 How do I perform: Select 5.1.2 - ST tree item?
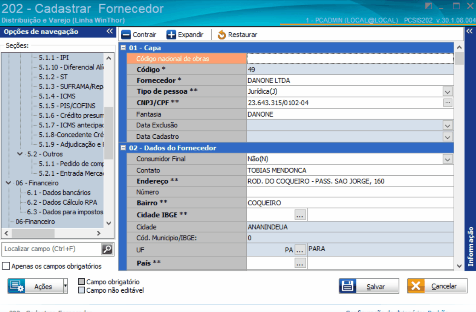point(53,77)
